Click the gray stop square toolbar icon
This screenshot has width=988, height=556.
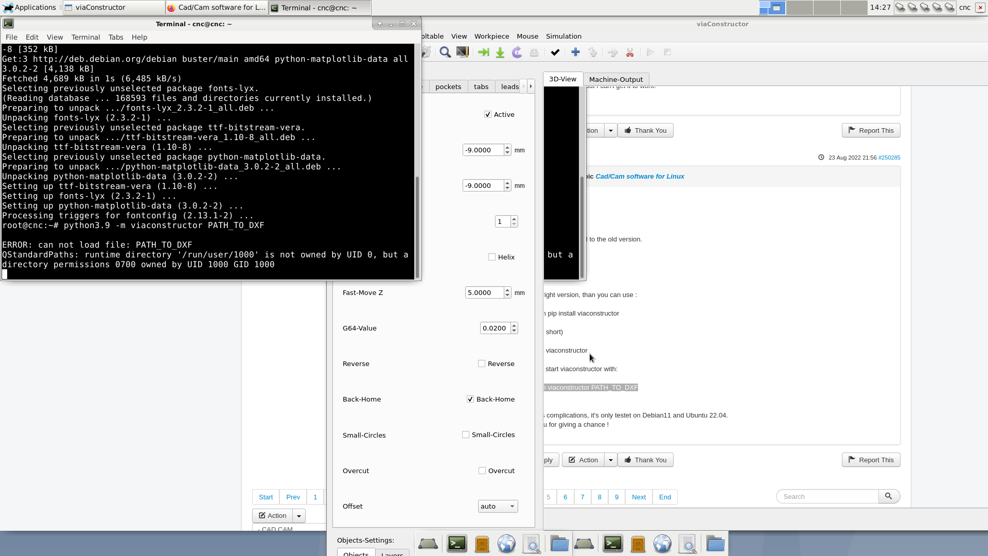point(667,52)
